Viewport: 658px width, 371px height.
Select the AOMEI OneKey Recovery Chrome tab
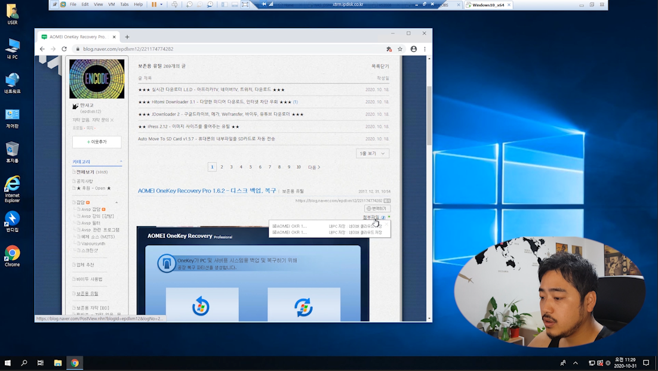(78, 37)
